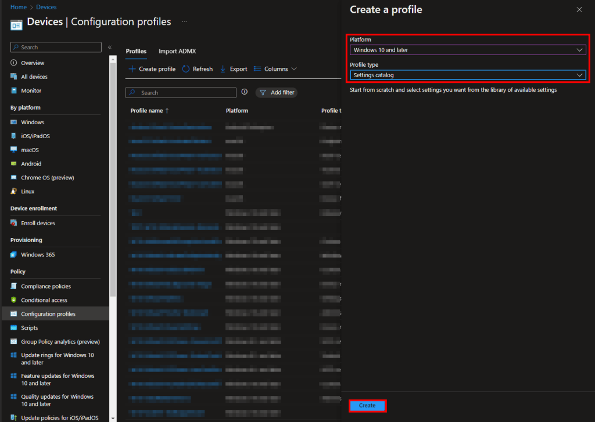Expand the Columns dropdown
Image resolution: width=595 pixels, height=422 pixels.
[275, 69]
